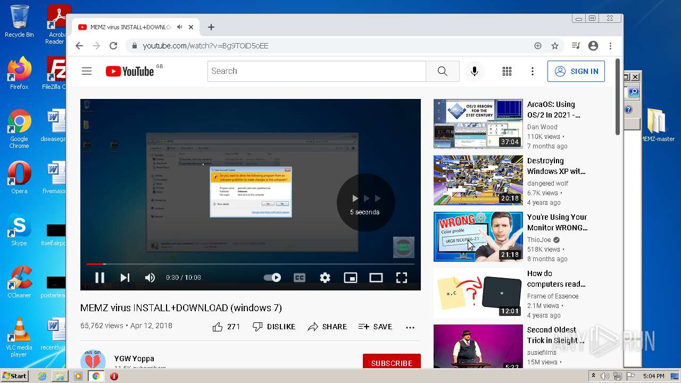Screen dimensions: 681x383
Task: Go to YouTube home via logo
Action: (x=130, y=71)
